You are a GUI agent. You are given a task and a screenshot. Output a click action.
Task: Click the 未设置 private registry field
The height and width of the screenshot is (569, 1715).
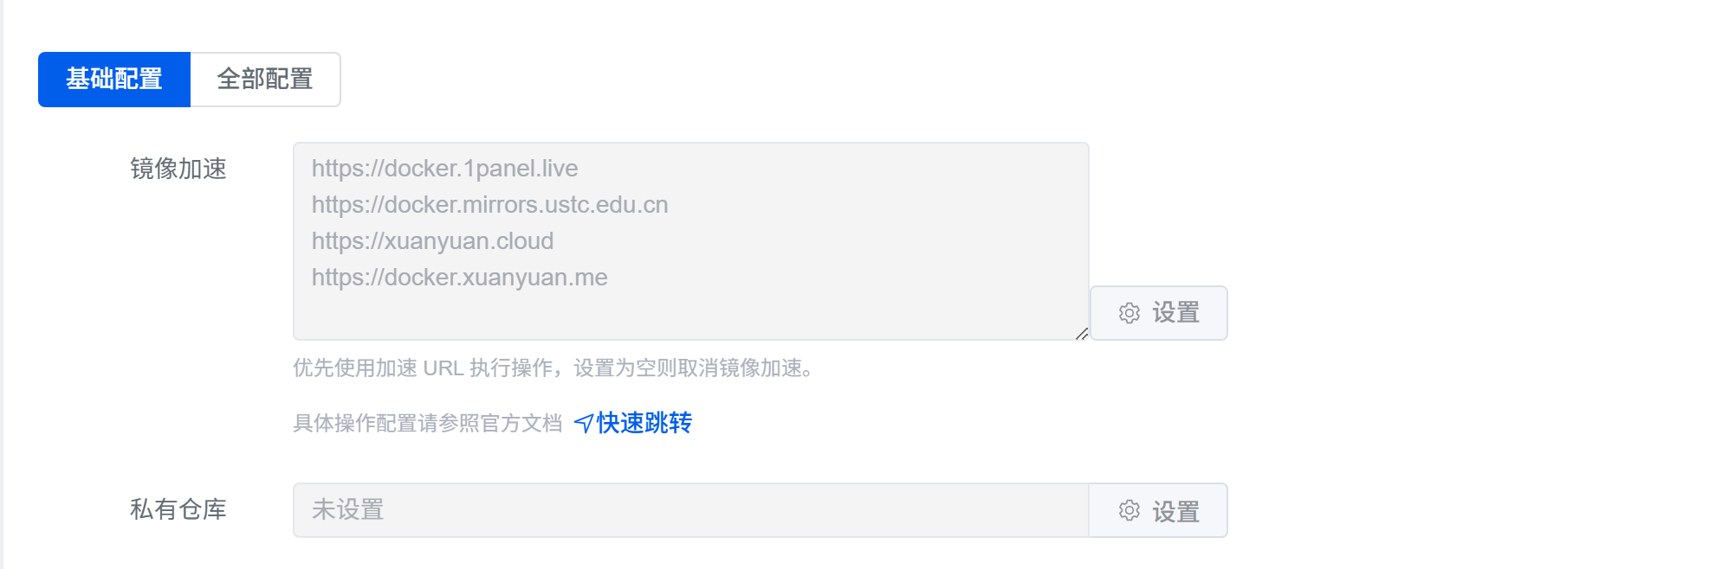[690, 510]
